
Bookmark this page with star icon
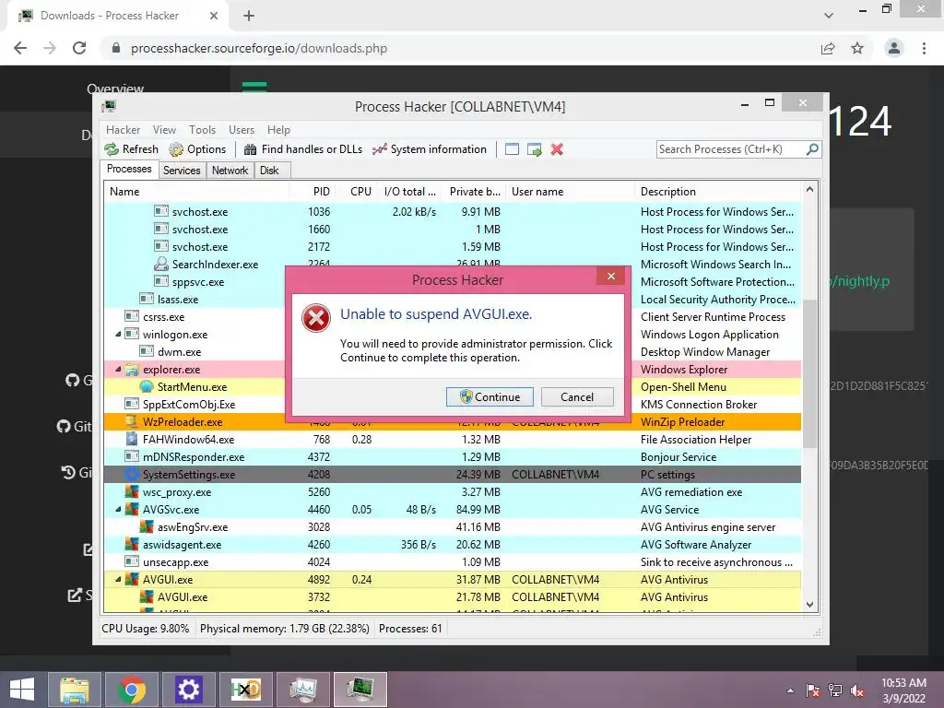point(857,48)
